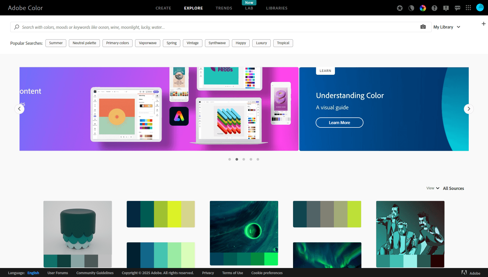
Task: Click the Learn More button
Action: click(x=339, y=123)
